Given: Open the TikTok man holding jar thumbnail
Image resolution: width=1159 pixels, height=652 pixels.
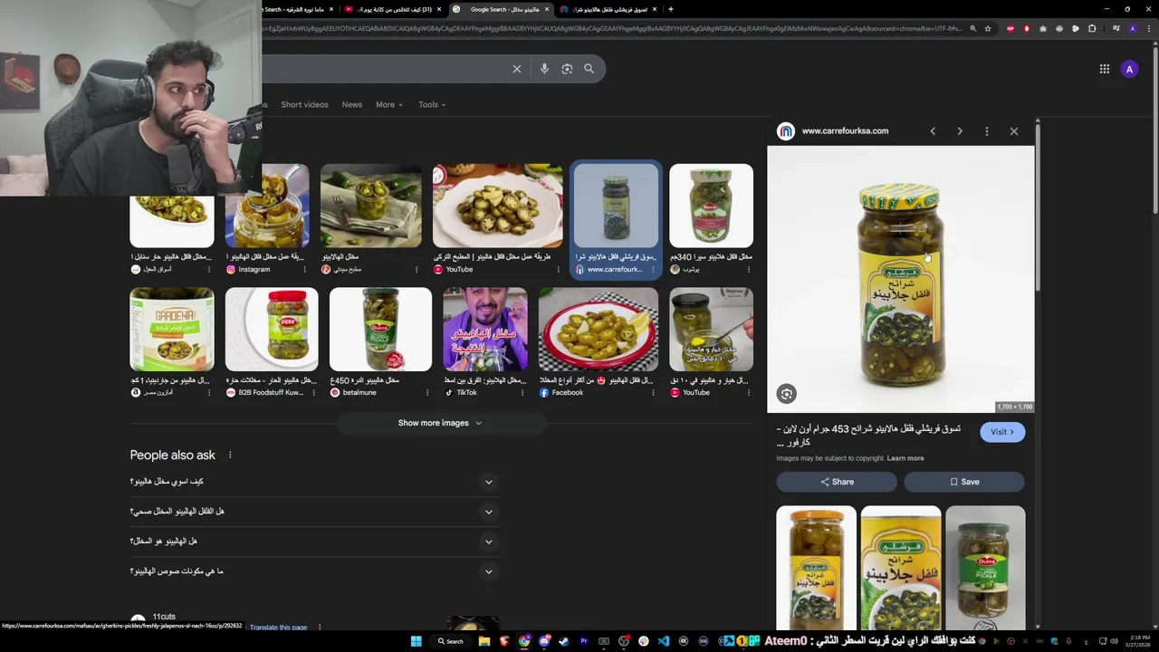Looking at the screenshot, I should tap(485, 330).
